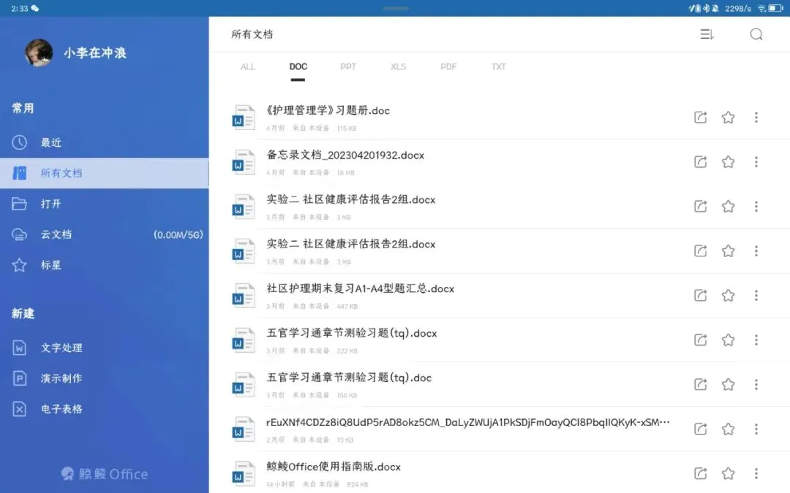Open more options for rEuXNf4CDZz8iQ8UdP5rAD8... file
This screenshot has height=493, width=790.
pyautogui.click(x=756, y=429)
